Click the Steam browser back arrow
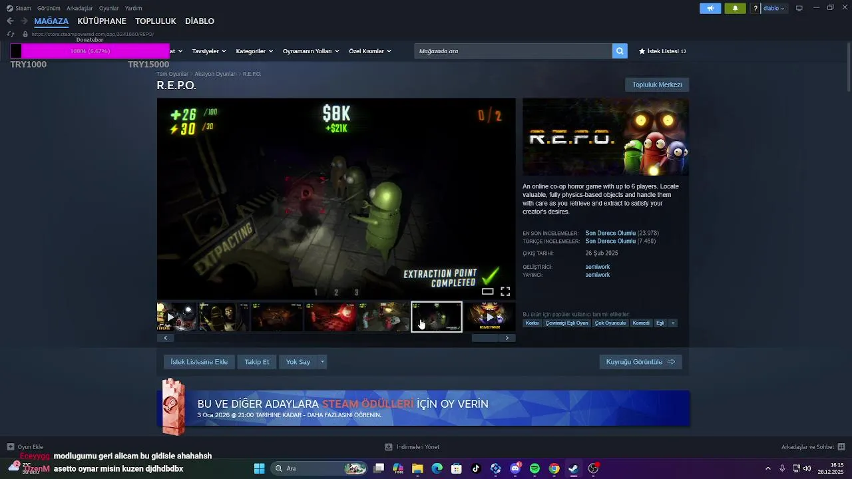 click(10, 21)
